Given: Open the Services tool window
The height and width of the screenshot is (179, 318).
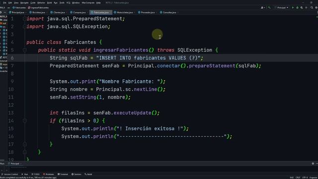Looking at the screenshot, I should [x=76, y=174].
